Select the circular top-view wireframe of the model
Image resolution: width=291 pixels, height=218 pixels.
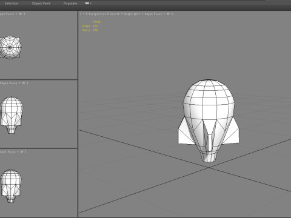pos(10,48)
